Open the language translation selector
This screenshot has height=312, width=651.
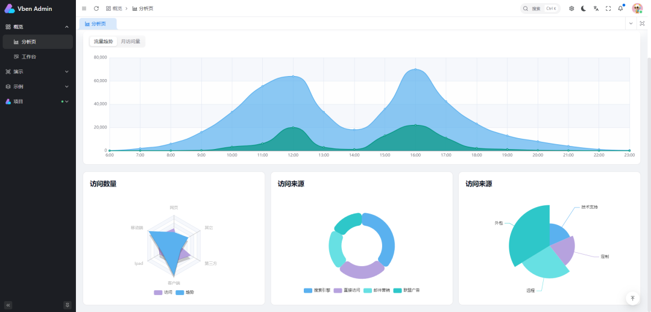click(596, 8)
